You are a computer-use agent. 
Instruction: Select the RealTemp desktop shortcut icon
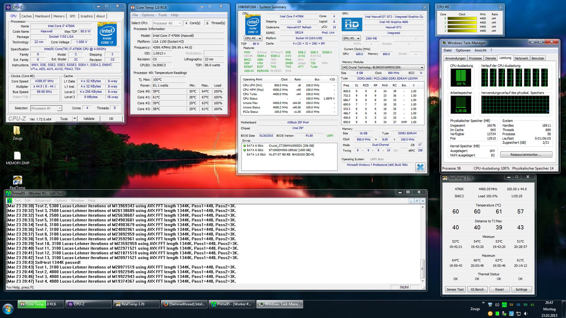(x=17, y=182)
